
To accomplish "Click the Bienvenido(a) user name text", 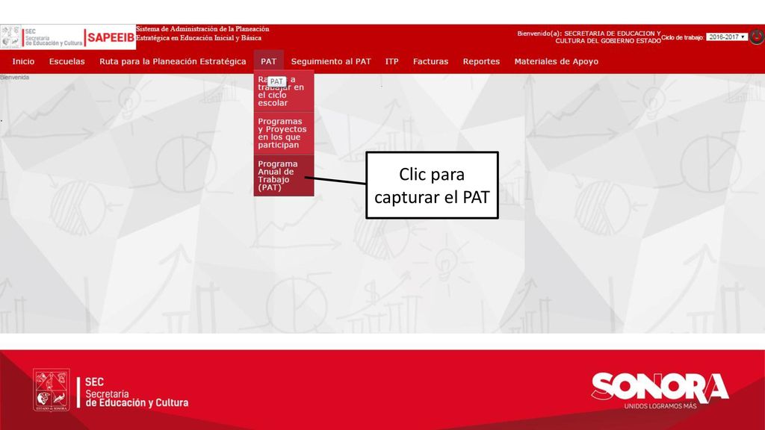I will [589, 37].
